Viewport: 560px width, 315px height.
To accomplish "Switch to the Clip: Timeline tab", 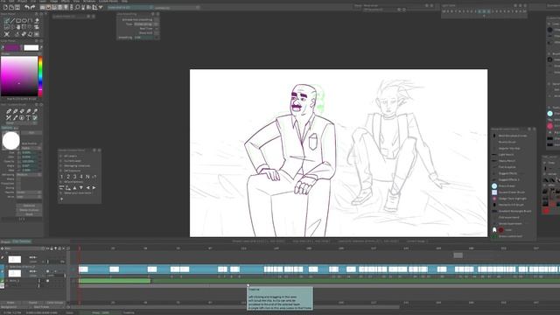I will tap(22, 241).
